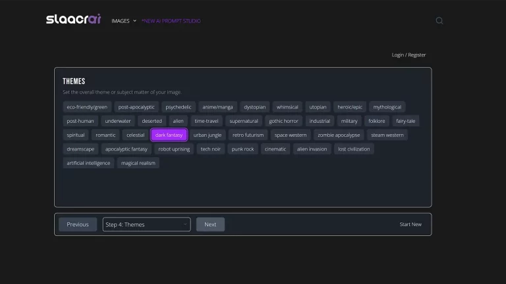Screen dimensions: 506x284
Task: Click the Previous button
Action: tap(78, 224)
